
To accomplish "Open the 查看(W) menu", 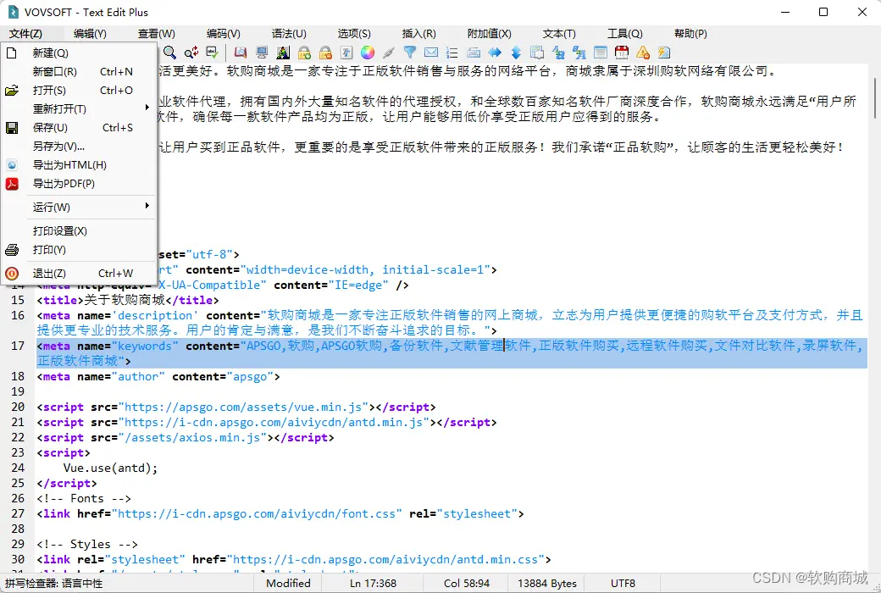I will (x=157, y=34).
